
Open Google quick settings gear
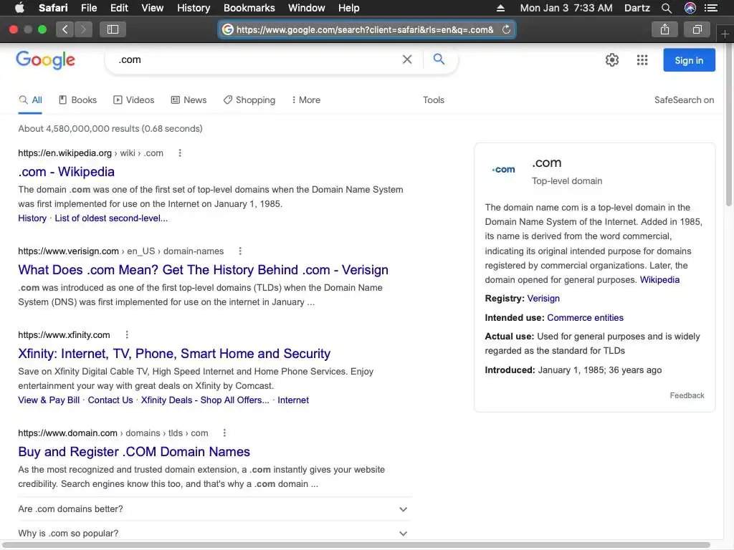(x=612, y=60)
